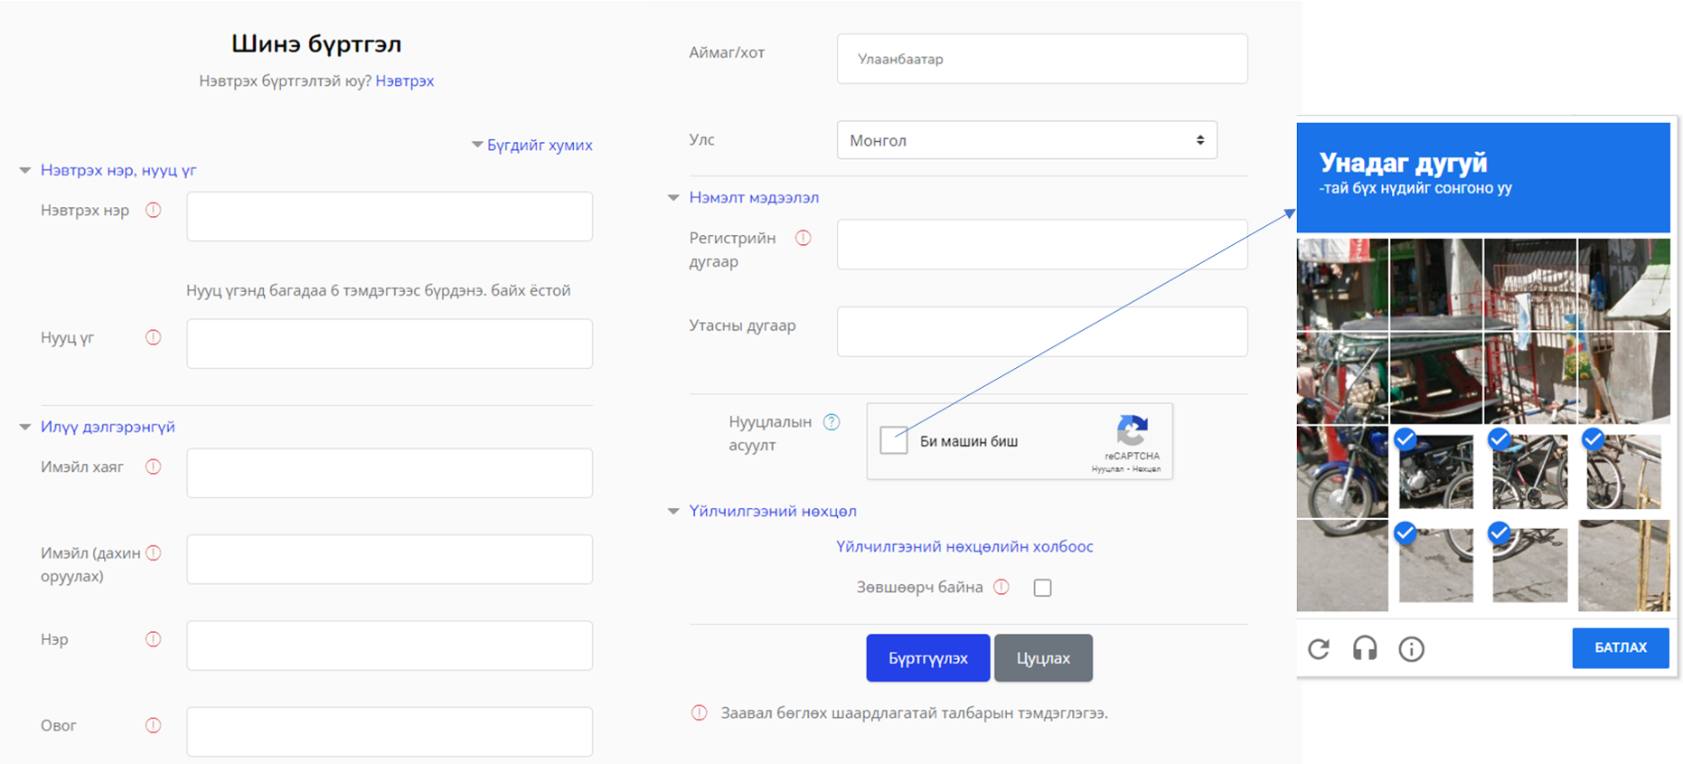
Task: Check the 'Би машин биш' reCAPTCHA box
Action: pos(894,440)
